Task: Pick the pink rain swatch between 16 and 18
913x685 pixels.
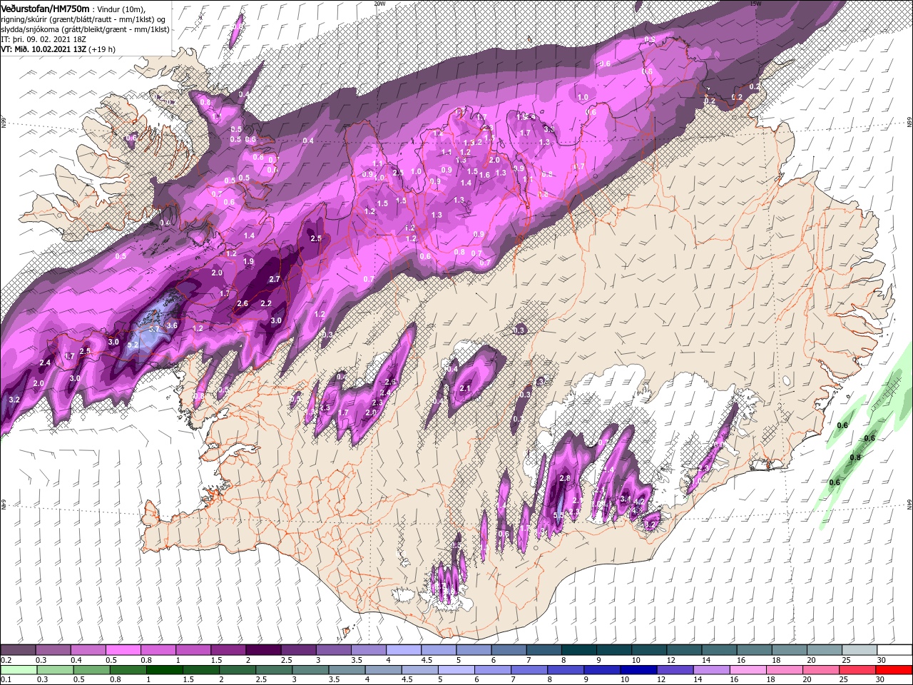Action: pyautogui.click(x=749, y=670)
